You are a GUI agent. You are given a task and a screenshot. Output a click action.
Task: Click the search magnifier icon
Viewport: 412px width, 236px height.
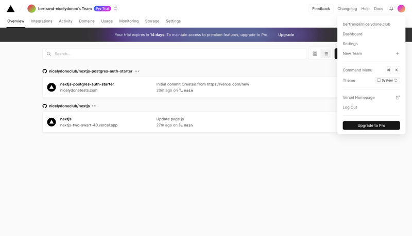[x=49, y=54]
